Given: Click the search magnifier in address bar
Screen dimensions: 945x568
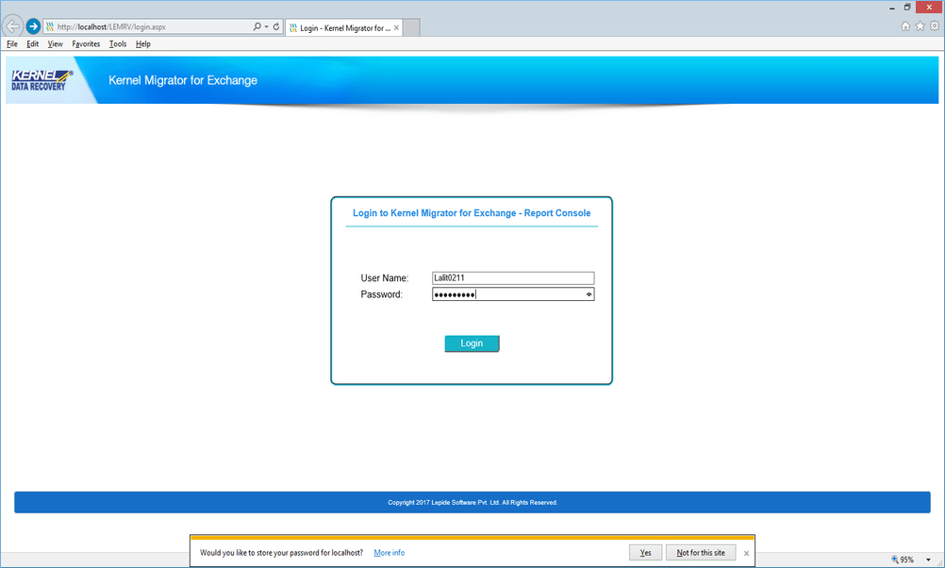Looking at the screenshot, I should coord(257,26).
